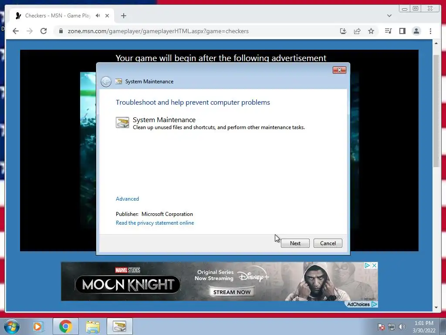
Task: Open the Chrome profile avatar
Action: (416, 31)
